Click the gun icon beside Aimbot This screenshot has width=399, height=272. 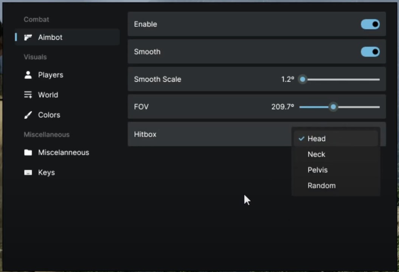[28, 37]
